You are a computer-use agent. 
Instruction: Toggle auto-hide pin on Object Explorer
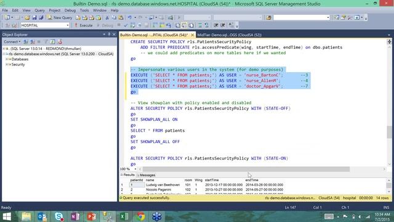(109, 35)
